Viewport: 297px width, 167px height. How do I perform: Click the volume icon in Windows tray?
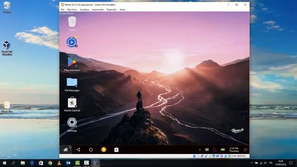pyautogui.click(x=265, y=163)
